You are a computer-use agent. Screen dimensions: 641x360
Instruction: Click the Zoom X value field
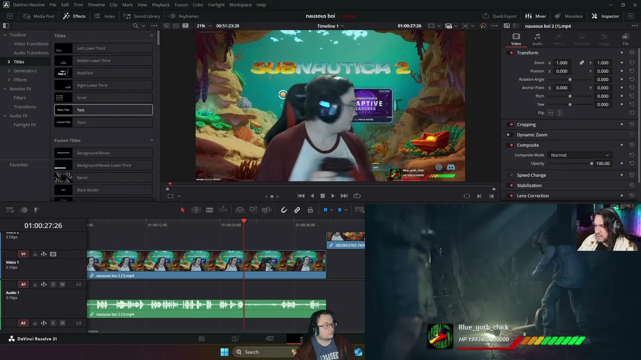pos(562,63)
